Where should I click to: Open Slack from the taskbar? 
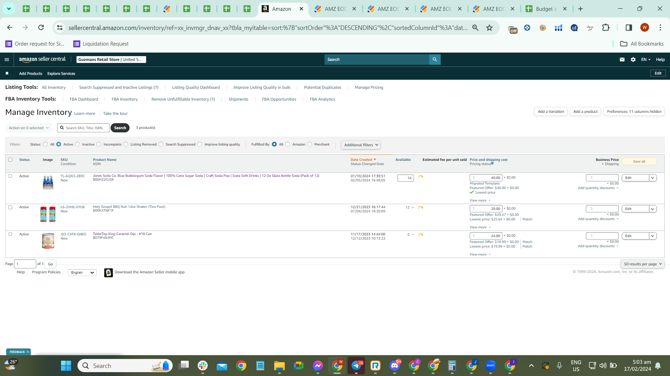tap(202, 366)
